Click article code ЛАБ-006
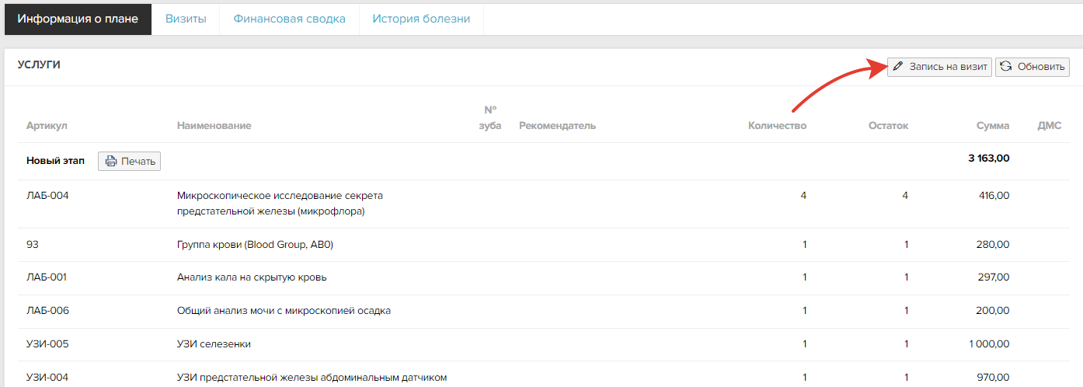 tap(47, 311)
